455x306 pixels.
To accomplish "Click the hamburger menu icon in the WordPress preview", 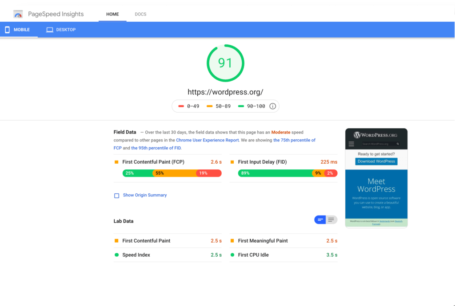I will coord(351,144).
